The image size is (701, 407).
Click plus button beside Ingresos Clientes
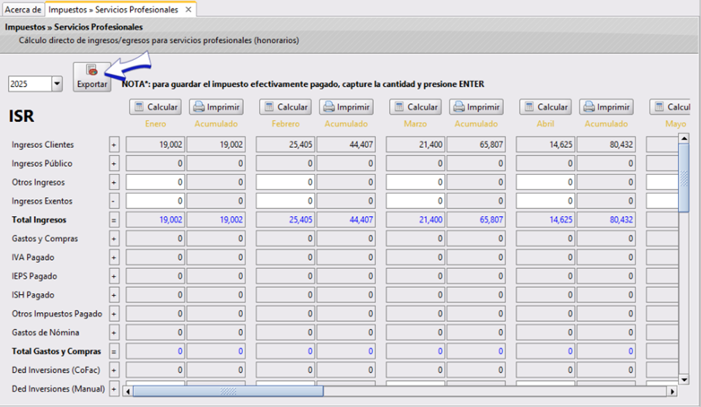tap(114, 145)
